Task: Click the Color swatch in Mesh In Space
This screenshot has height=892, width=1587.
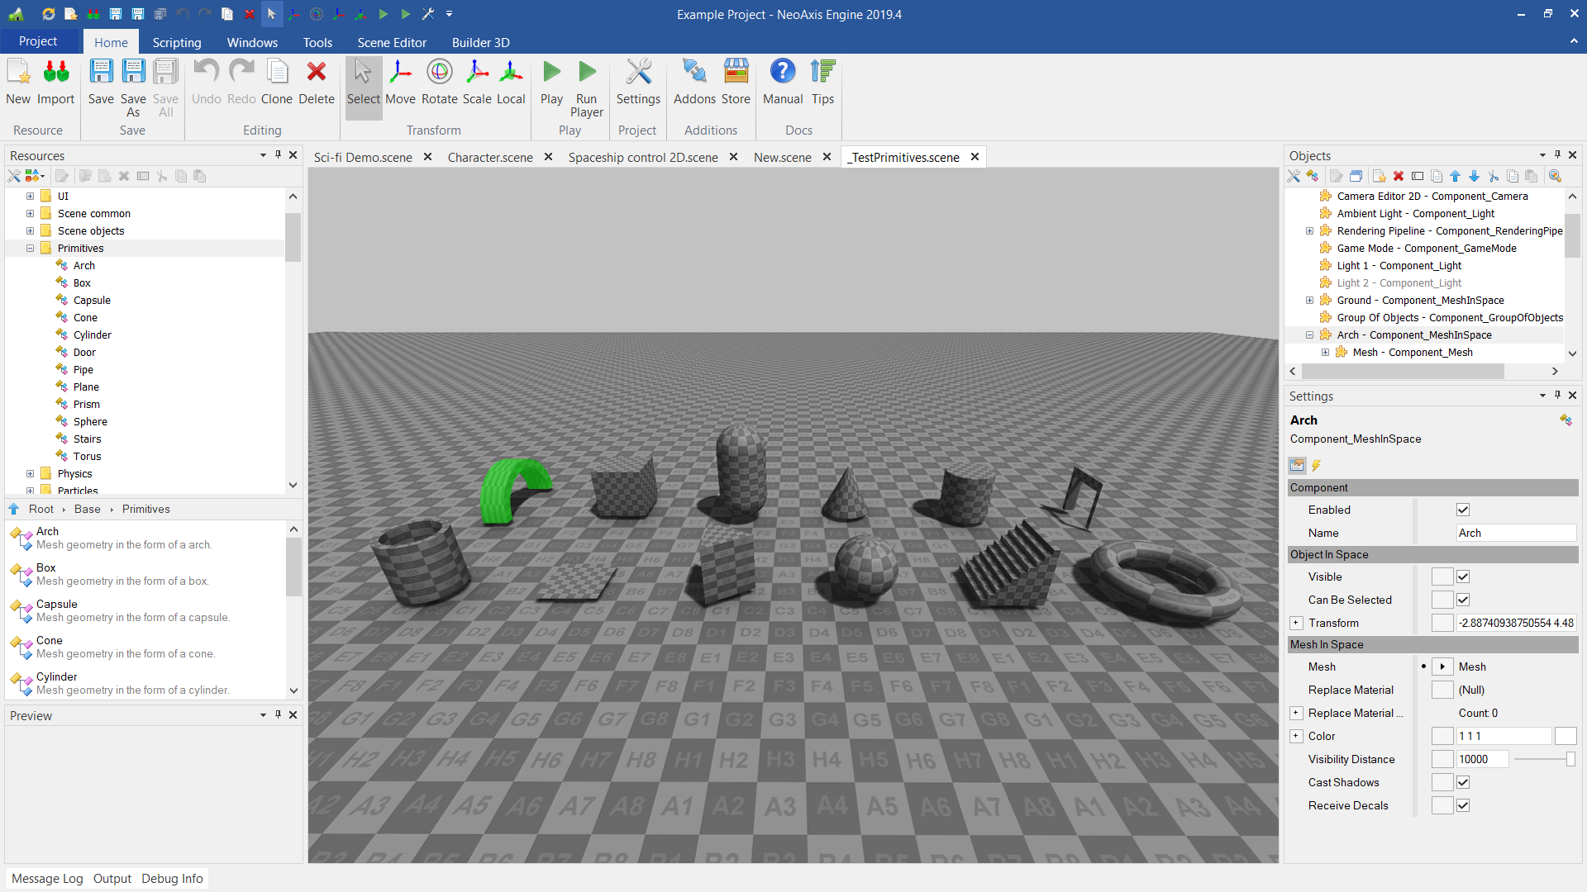Action: [1565, 736]
